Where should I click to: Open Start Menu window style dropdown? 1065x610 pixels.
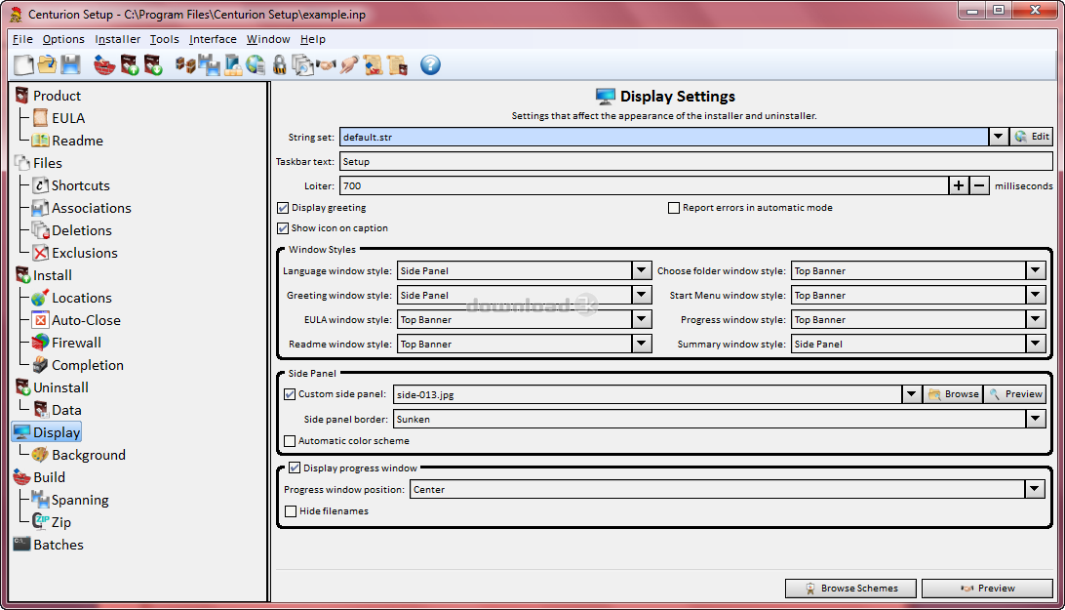(1035, 295)
